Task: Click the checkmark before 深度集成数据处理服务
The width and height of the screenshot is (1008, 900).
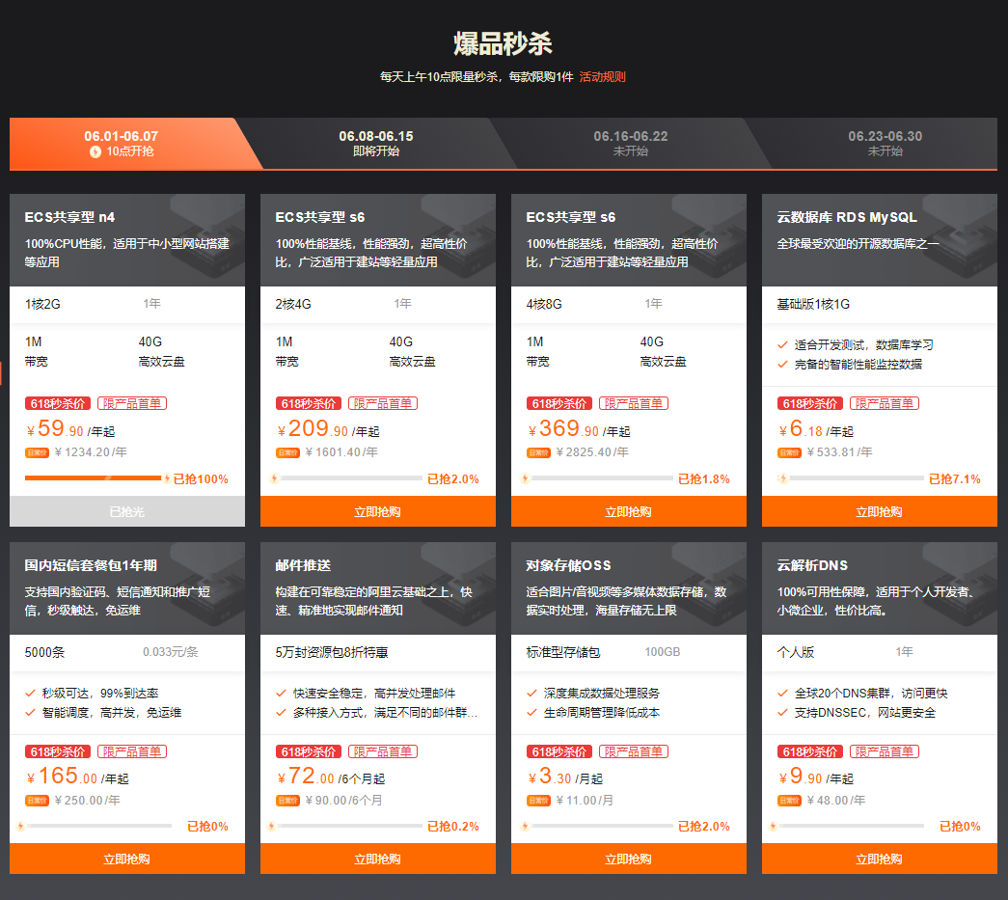Action: pyautogui.click(x=531, y=693)
